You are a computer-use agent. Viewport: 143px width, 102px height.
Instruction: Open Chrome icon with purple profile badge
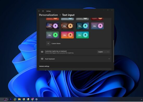32,99
